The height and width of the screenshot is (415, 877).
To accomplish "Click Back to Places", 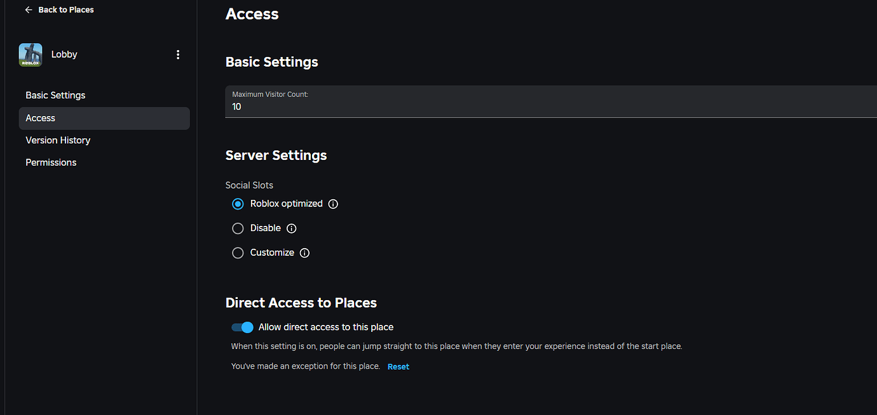I will pyautogui.click(x=65, y=10).
